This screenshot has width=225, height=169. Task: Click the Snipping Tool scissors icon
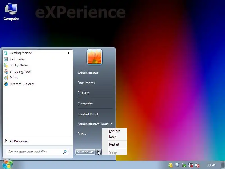6,72
